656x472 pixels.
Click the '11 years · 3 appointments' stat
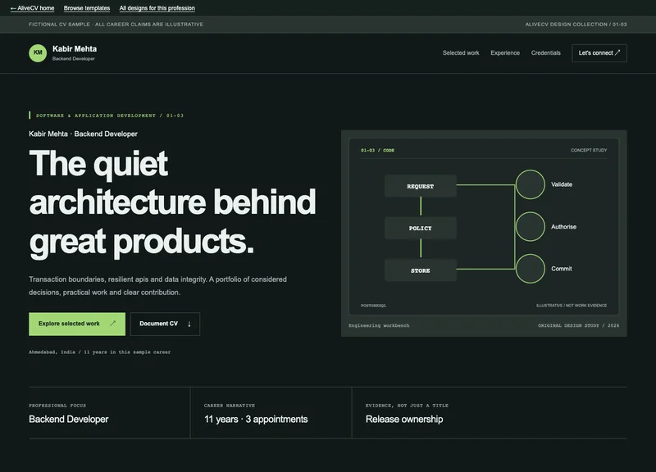[256, 420]
